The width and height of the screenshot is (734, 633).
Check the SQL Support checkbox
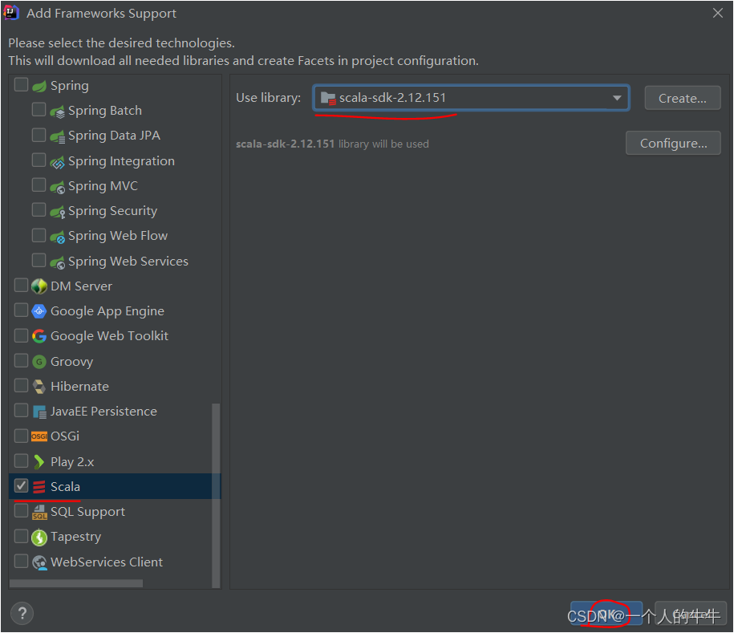21,510
